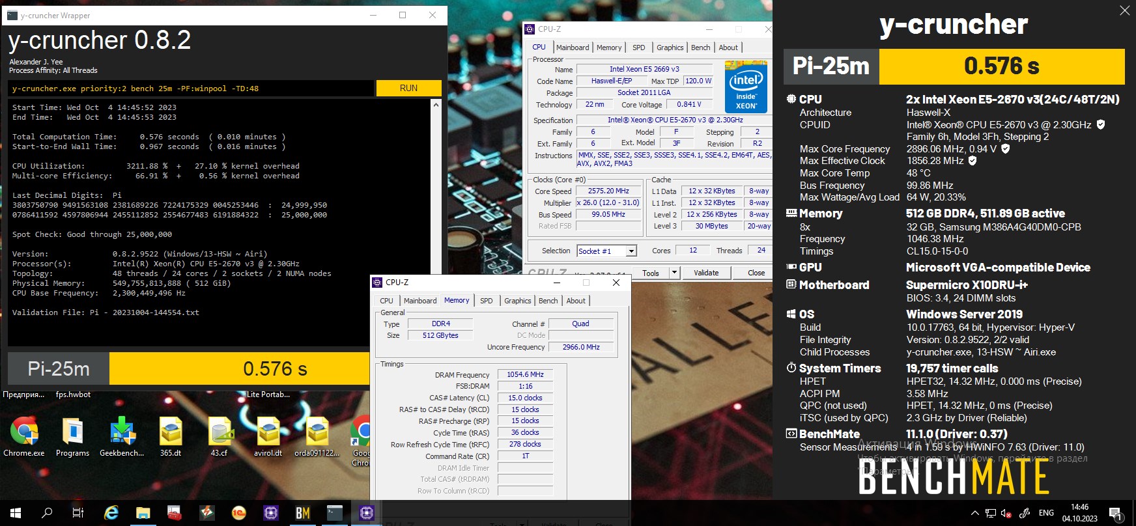
Task: Open pen workspace tray icon
Action: (x=1024, y=513)
